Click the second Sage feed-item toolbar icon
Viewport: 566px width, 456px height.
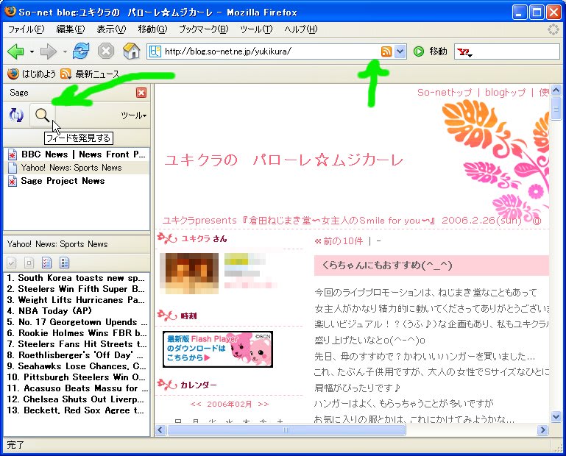(29, 263)
